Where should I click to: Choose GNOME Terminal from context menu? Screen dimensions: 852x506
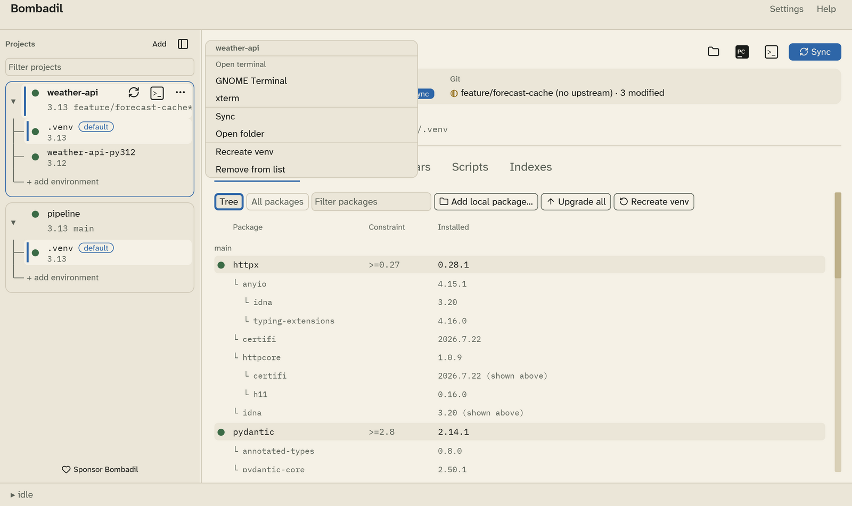312,81
